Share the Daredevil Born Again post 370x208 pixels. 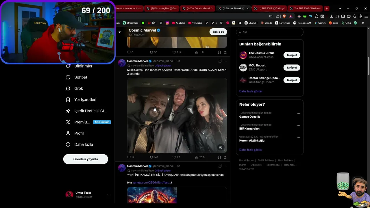225,157
